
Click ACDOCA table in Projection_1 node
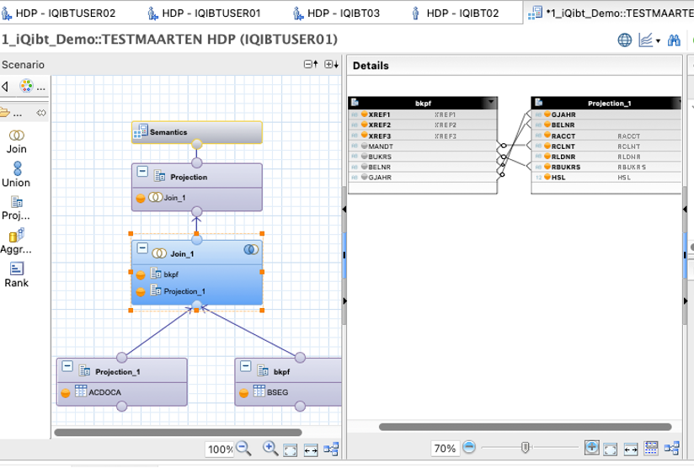click(x=104, y=392)
